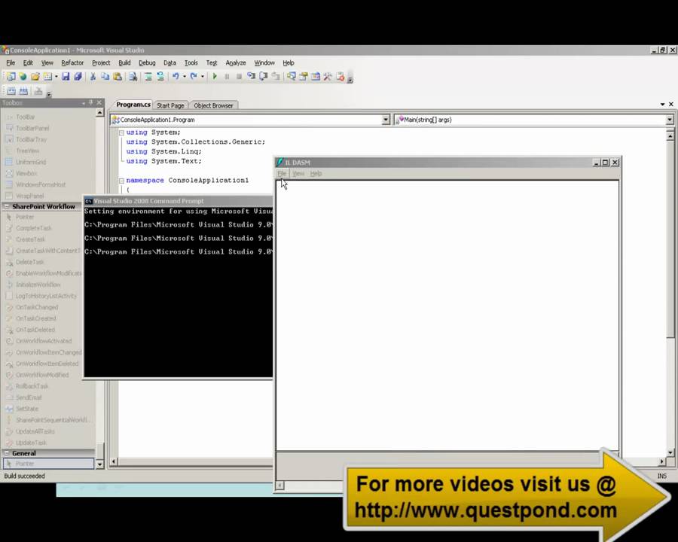The image size is (678, 542).
Task: Open toolbar options overflow arrow
Action: [x=350, y=79]
